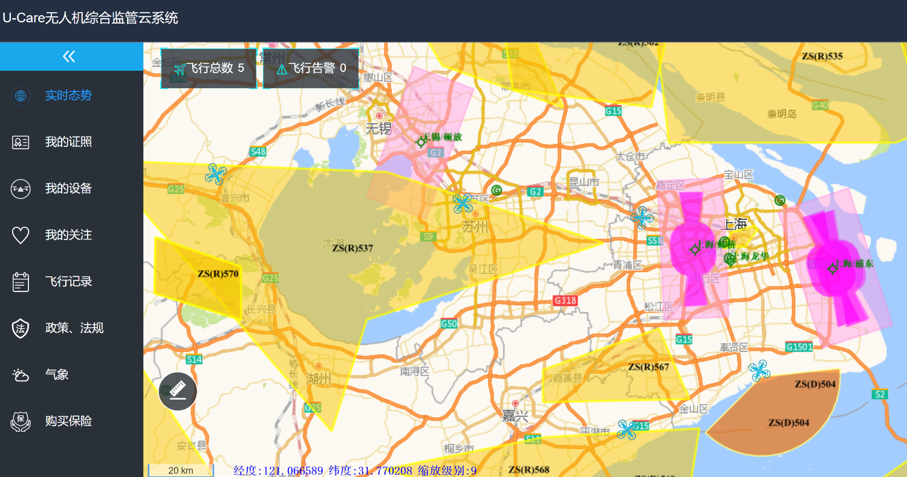Click the 上海/龙华 airport pin marker
Viewport: 907px width, 477px height.
(x=730, y=259)
